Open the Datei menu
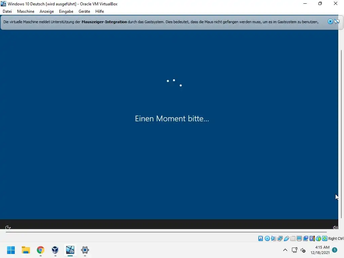The height and width of the screenshot is (258, 344). 7,11
